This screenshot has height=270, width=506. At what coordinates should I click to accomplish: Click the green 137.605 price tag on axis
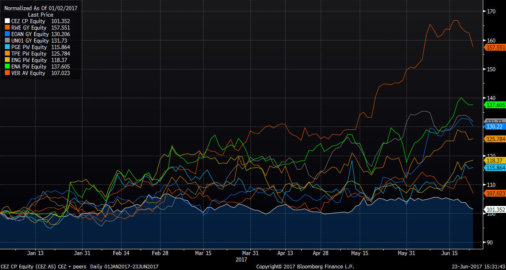(494, 105)
